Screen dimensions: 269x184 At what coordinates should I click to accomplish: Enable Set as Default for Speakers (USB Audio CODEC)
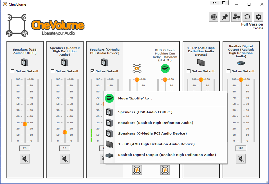tap(12, 71)
